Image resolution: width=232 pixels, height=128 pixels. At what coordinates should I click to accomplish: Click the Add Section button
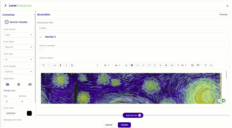pos(133,115)
